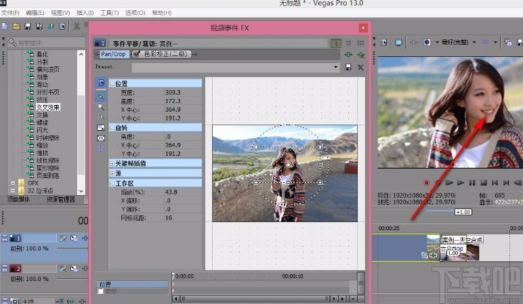Select the normal edit arrow tool

pyautogui.click(x=101, y=95)
